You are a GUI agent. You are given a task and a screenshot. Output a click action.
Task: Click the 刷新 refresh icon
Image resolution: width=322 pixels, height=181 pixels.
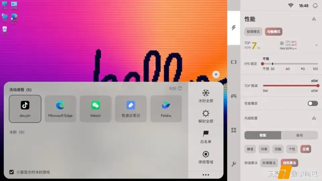pos(180,88)
